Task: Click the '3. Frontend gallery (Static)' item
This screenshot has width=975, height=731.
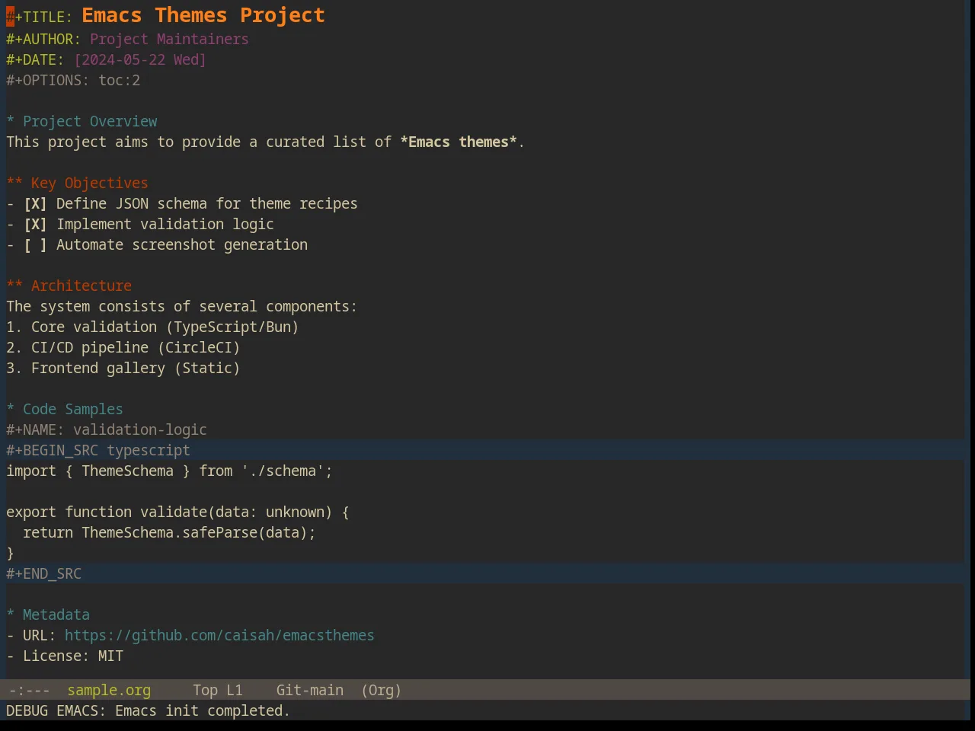Action: coord(123,369)
